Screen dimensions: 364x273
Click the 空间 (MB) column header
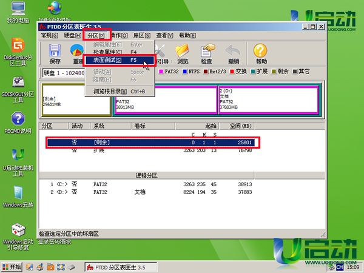237,126
